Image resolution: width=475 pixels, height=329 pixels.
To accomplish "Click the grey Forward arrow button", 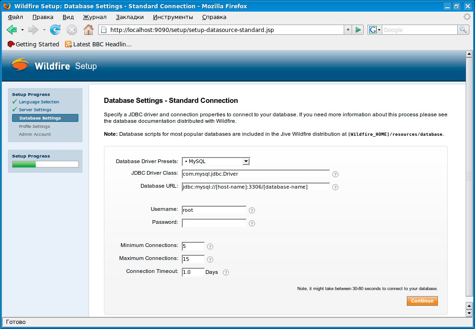I will click(x=33, y=30).
